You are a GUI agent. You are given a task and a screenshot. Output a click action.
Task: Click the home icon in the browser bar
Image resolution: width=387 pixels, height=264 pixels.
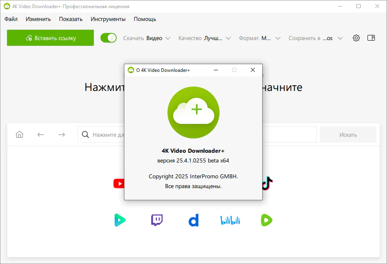pyautogui.click(x=19, y=134)
